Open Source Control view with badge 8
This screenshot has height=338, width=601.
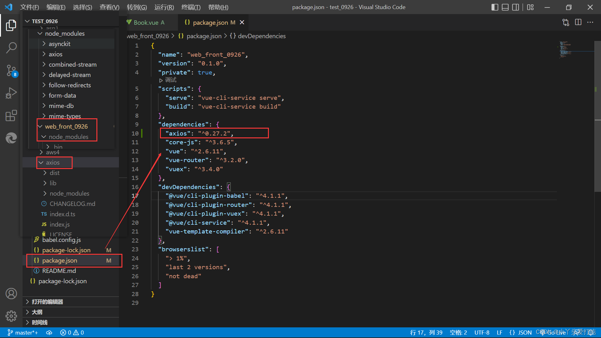(11, 71)
